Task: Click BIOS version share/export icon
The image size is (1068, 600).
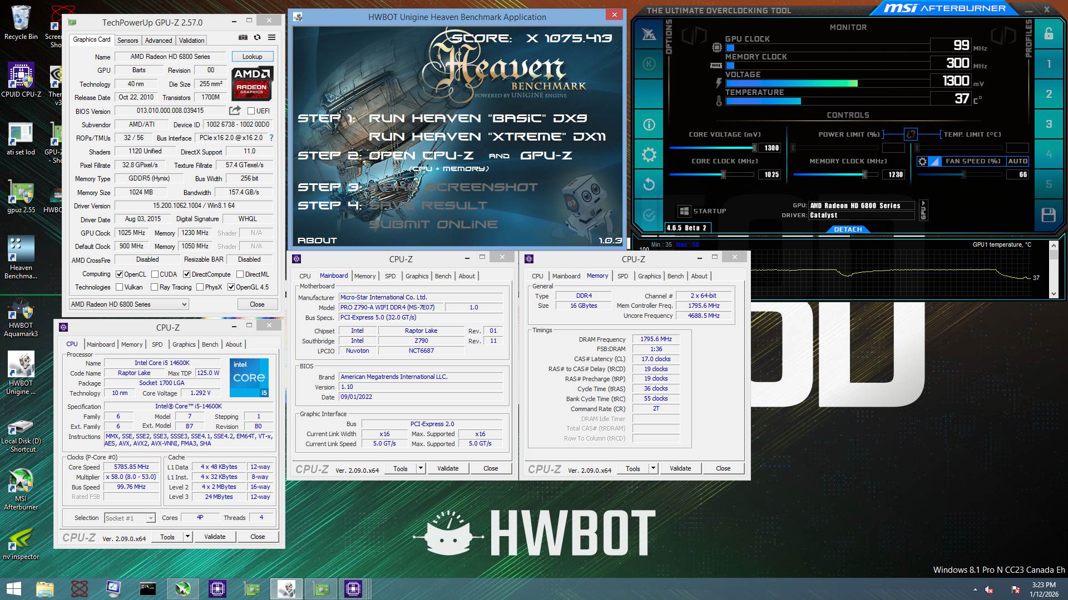Action: coord(235,111)
